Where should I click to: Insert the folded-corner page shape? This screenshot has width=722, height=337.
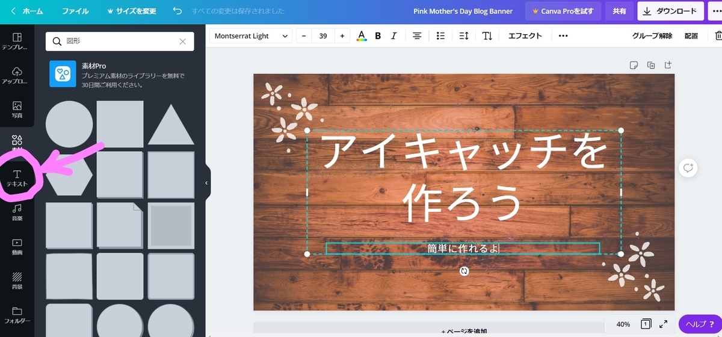click(120, 225)
